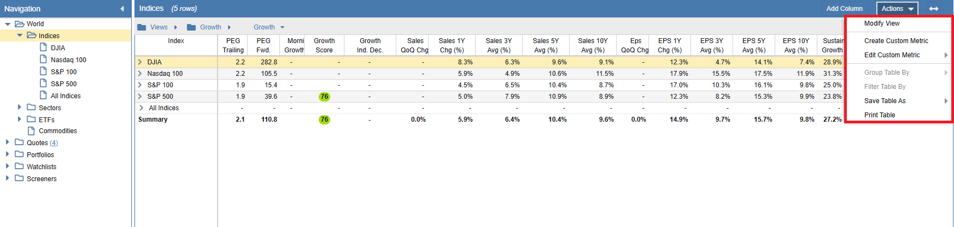954x227 pixels.
Task: Expand the DJIA table row
Action: pyautogui.click(x=140, y=62)
